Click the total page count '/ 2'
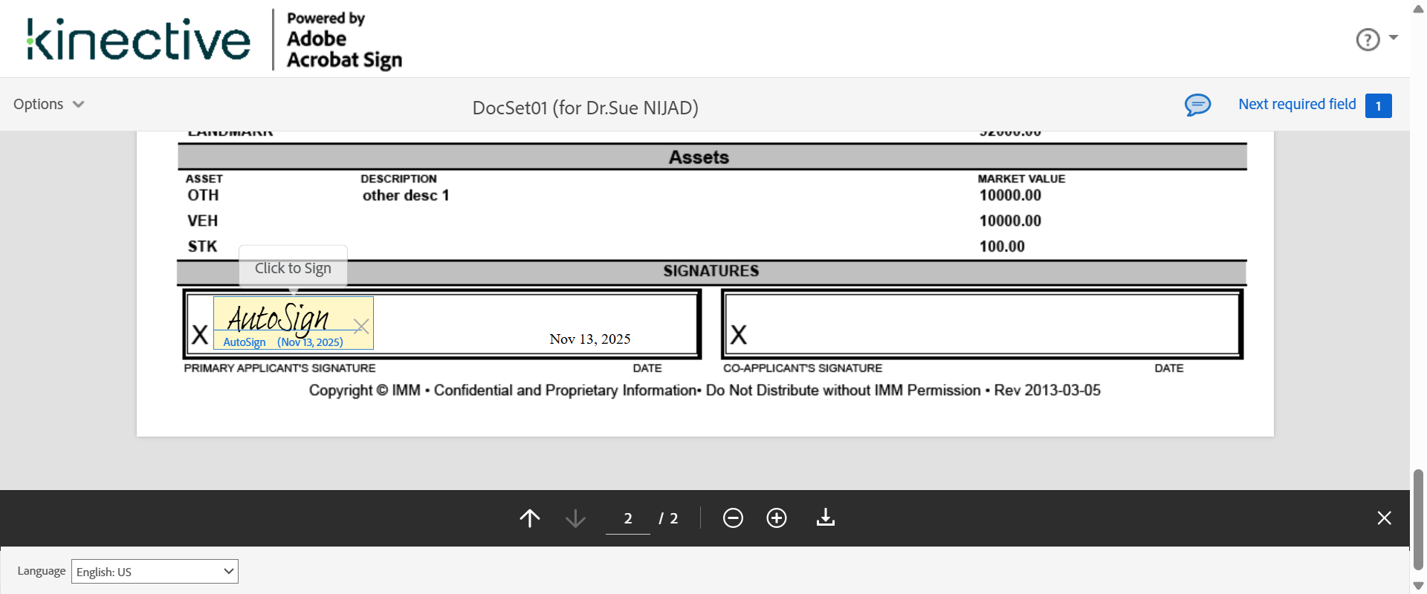 [668, 518]
